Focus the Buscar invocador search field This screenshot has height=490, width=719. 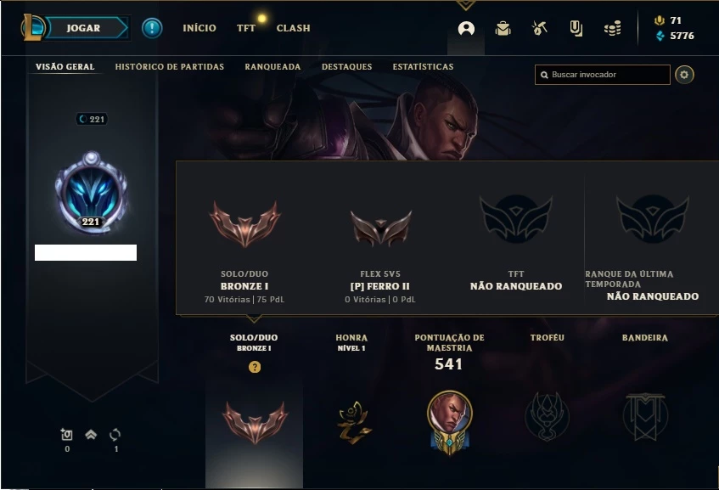point(602,75)
